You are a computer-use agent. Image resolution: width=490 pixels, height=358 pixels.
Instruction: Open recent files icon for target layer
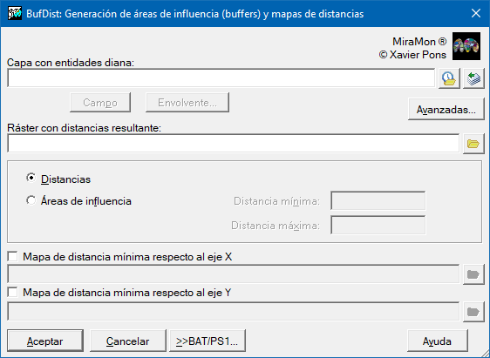(449, 78)
